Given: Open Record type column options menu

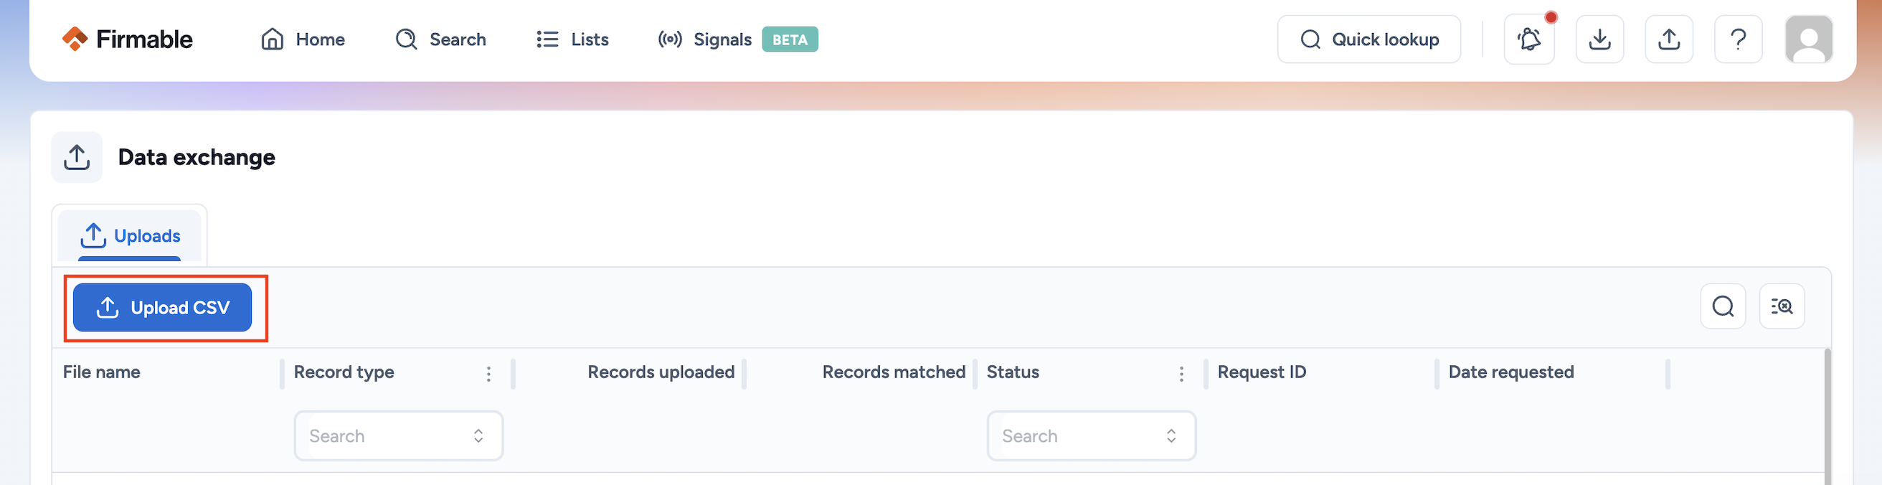Looking at the screenshot, I should point(488,374).
